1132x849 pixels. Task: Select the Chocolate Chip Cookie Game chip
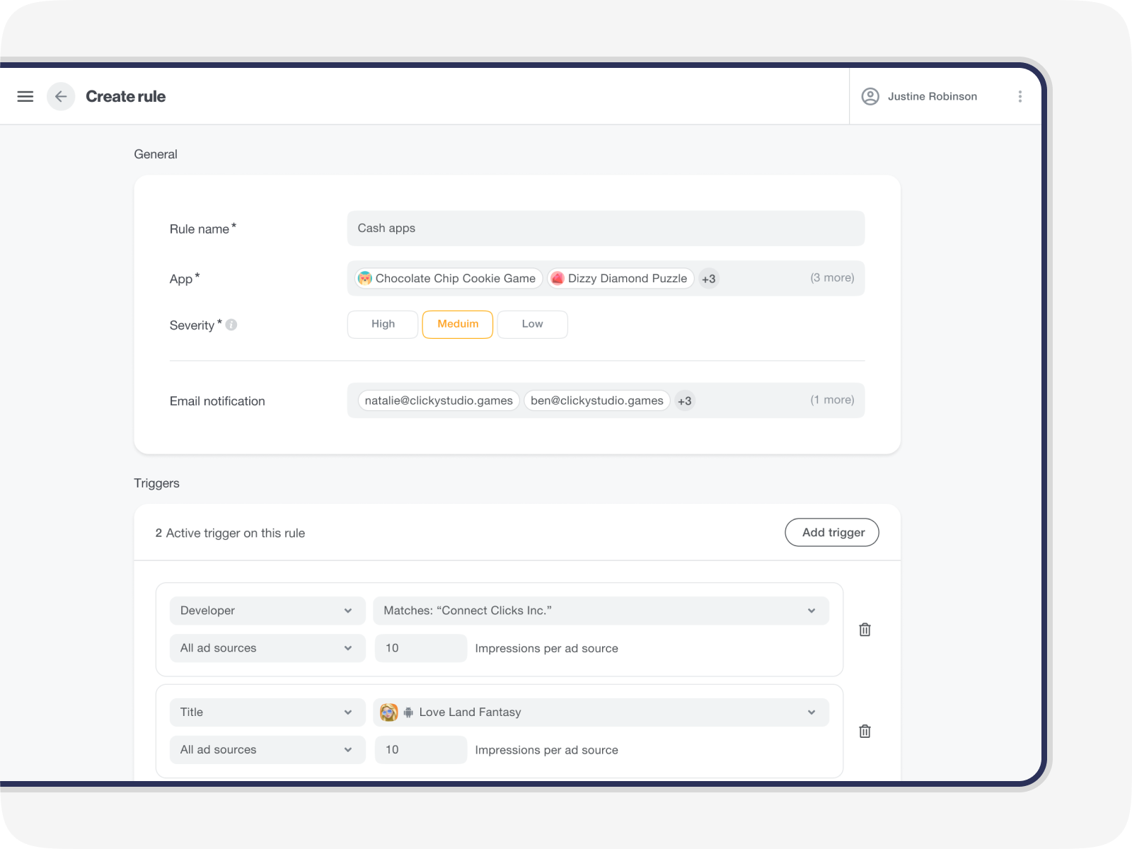tap(449, 278)
